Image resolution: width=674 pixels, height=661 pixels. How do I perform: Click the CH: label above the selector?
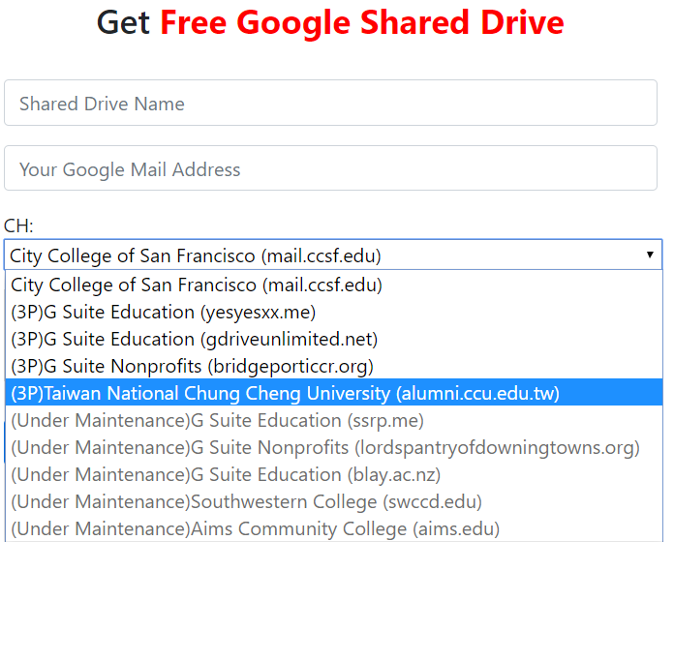click(x=18, y=226)
